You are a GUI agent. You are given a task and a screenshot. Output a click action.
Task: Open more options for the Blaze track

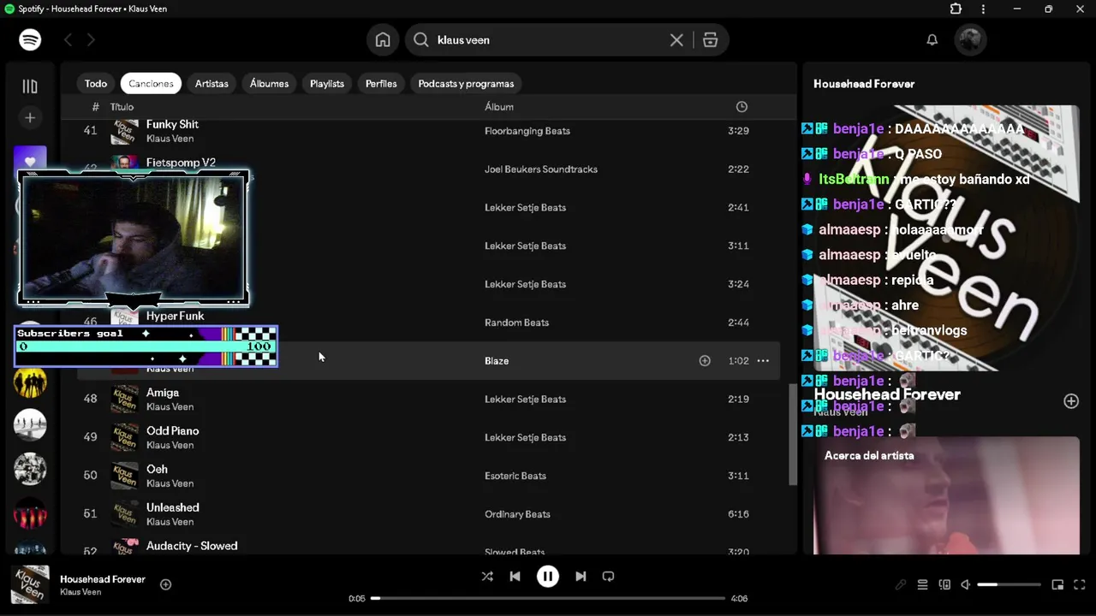point(763,361)
